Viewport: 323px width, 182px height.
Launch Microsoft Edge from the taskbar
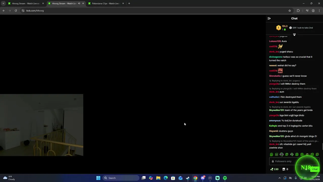(x=166, y=178)
